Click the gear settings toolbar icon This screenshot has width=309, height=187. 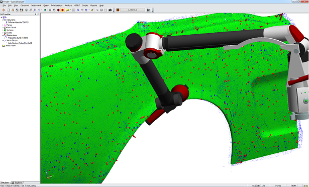pyautogui.click(x=26, y=10)
